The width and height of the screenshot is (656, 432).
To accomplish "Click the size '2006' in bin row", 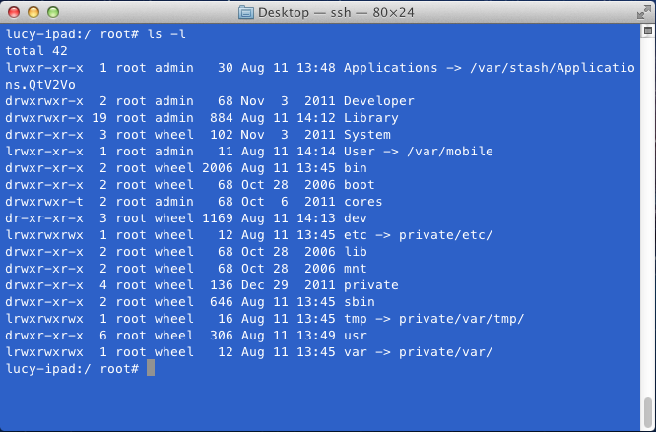I will pos(218,168).
